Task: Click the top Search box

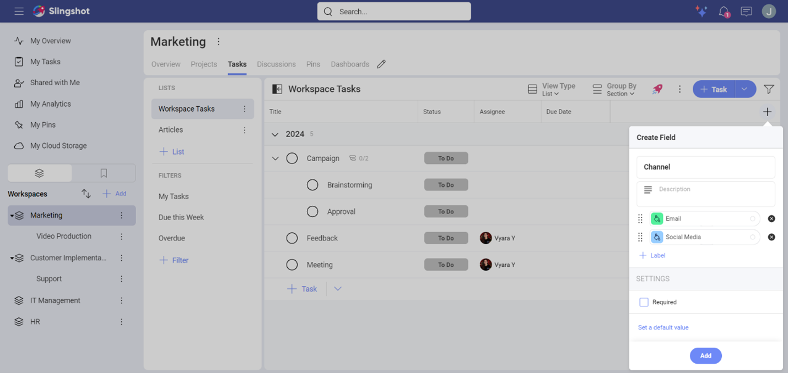Action: click(x=394, y=12)
